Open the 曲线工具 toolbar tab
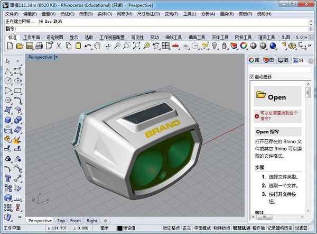317x234 pixels. coord(173,38)
